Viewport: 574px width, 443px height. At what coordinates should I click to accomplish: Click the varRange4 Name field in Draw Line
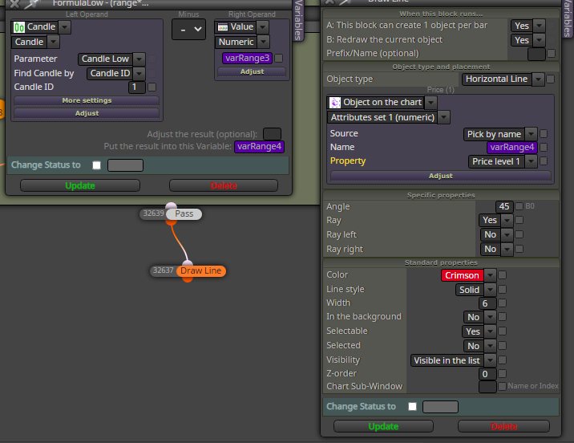point(512,148)
